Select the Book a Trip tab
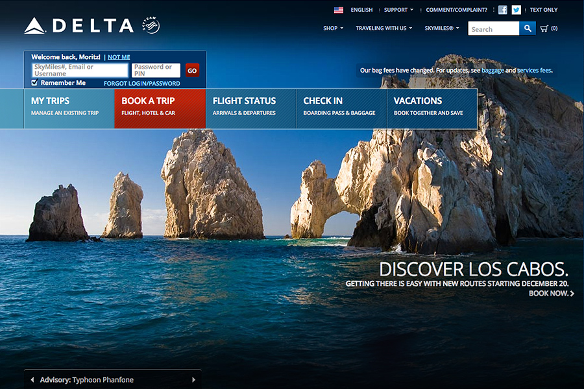This screenshot has width=584, height=389. click(x=160, y=108)
